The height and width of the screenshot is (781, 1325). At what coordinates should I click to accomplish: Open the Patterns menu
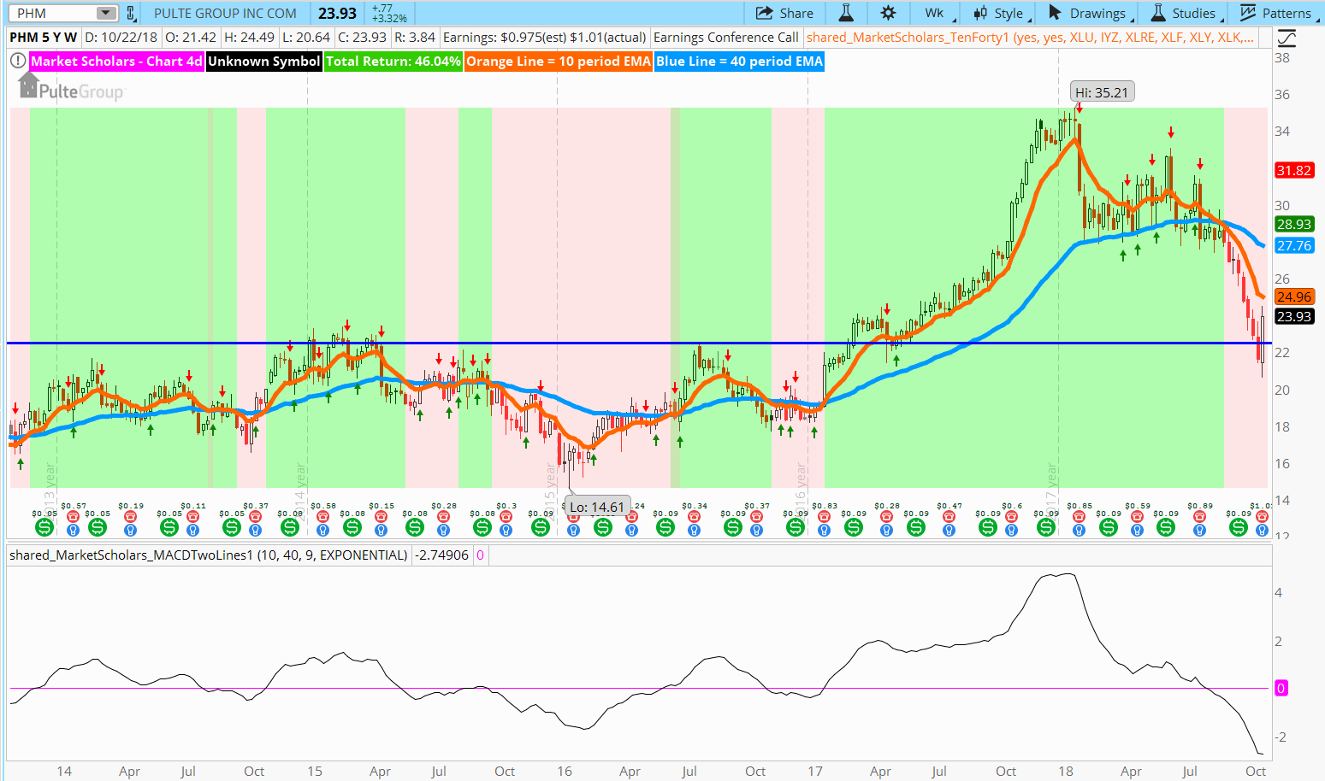click(1276, 13)
